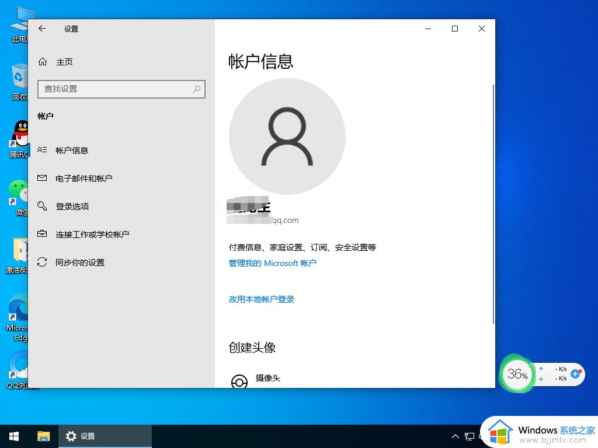Open the 回收站 recycle bin icon
The height and width of the screenshot is (448, 598).
point(19,82)
